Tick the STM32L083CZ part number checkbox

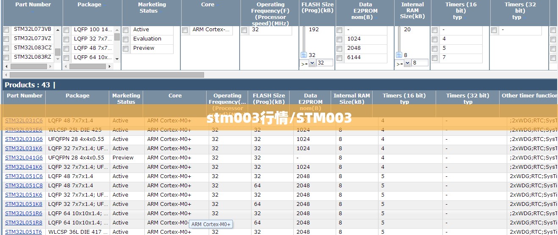(x=6, y=49)
